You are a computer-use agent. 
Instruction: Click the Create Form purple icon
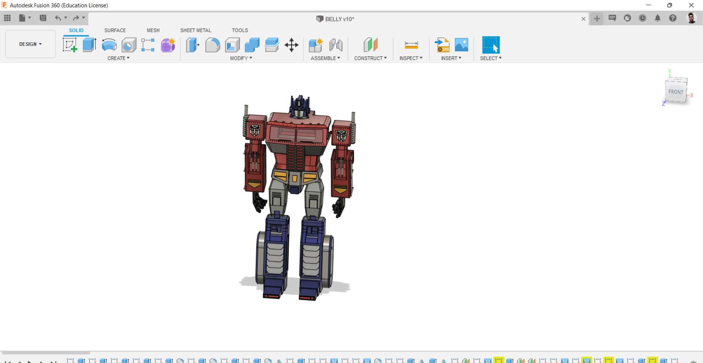[168, 45]
